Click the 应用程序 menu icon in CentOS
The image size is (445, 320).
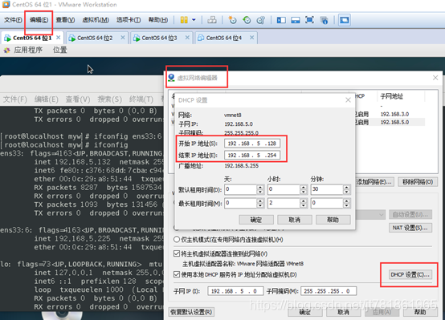[x=6, y=51]
